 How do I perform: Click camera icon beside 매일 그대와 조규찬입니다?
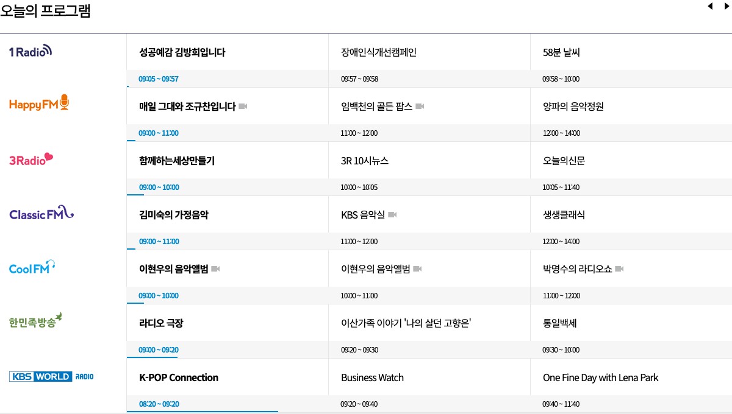point(243,107)
